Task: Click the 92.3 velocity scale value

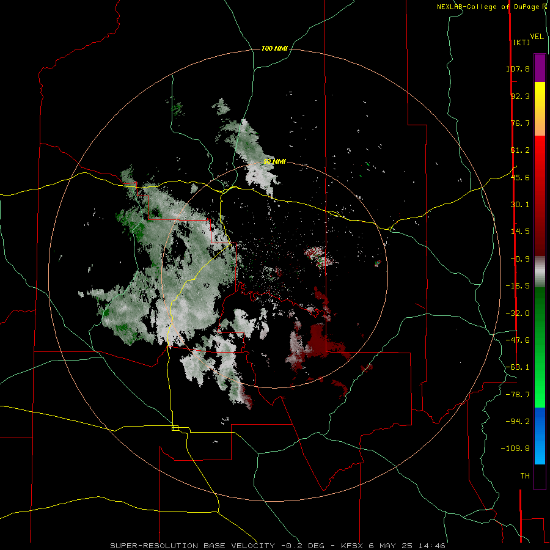Action: (x=520, y=96)
